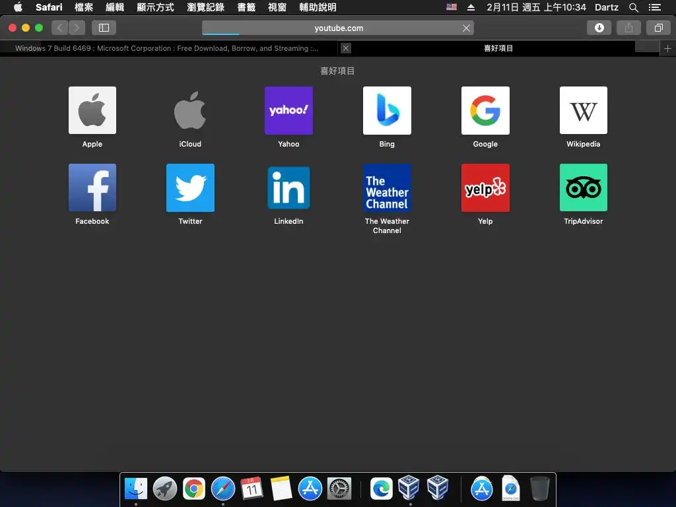Image resolution: width=676 pixels, height=507 pixels.
Task: Add a new tab with plus button
Action: tap(667, 49)
